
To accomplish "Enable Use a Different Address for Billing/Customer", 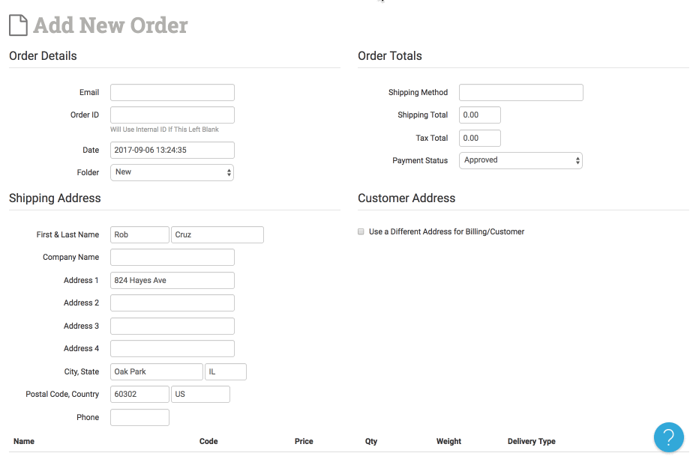I will [x=361, y=232].
